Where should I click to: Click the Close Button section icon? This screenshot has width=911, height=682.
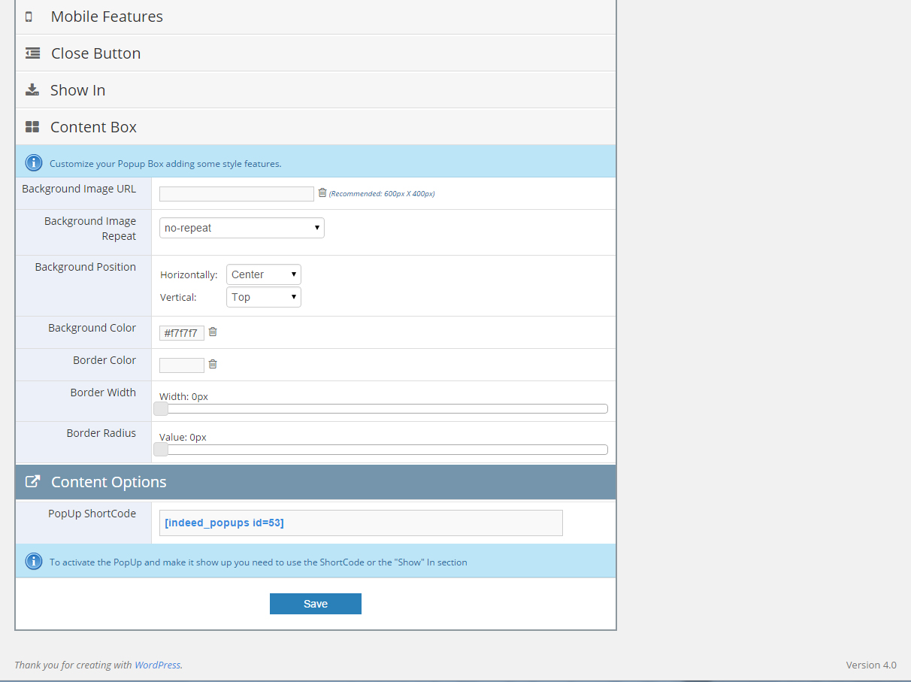coord(32,53)
